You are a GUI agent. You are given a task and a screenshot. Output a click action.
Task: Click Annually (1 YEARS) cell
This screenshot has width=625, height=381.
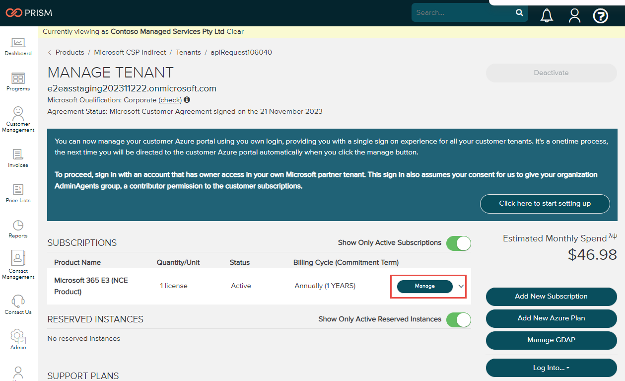[325, 286]
